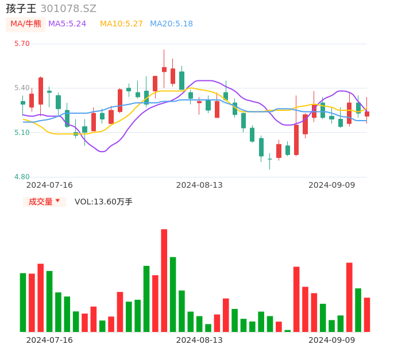Click the 2024-08-13 date label on price chart
This screenshot has height=348, width=394.
[x=199, y=185]
